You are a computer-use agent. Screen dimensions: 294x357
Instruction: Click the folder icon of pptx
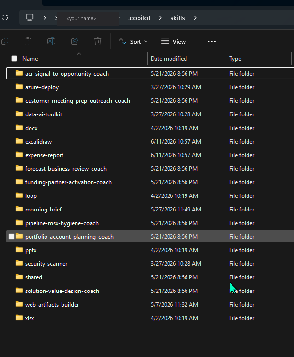(19, 250)
